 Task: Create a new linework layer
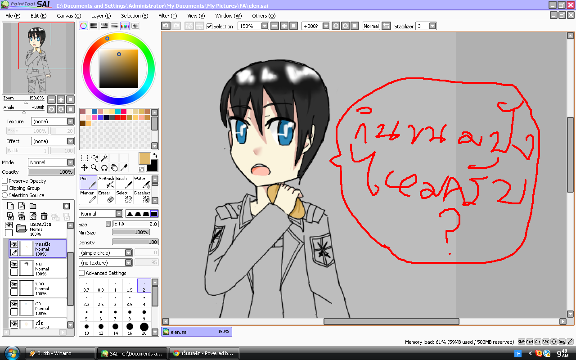(x=22, y=206)
